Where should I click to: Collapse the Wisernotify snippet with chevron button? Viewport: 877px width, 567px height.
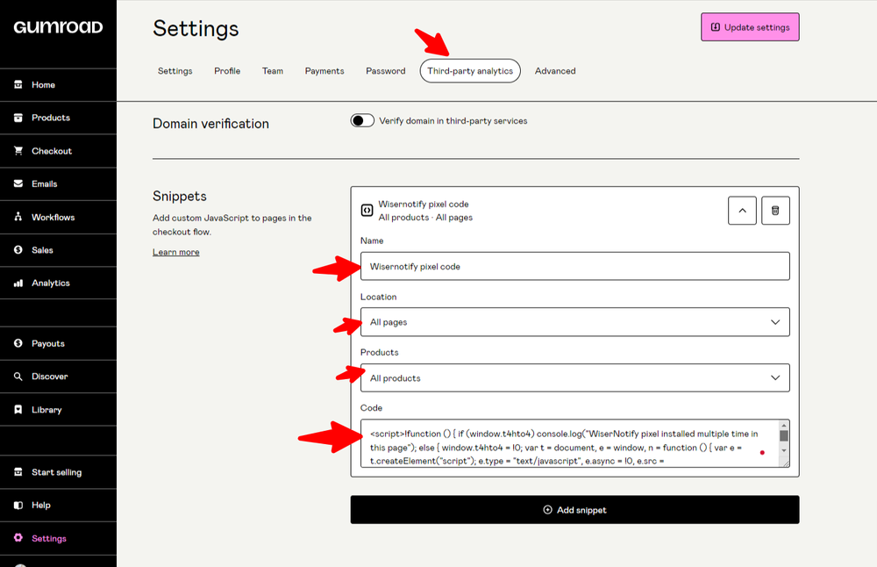click(742, 211)
